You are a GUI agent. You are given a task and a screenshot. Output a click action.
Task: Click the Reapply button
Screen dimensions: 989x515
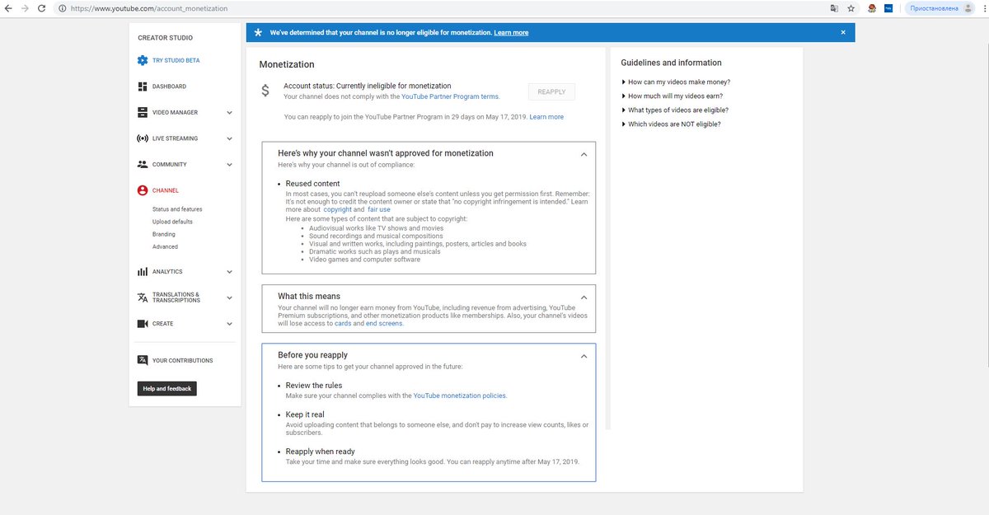tap(551, 92)
